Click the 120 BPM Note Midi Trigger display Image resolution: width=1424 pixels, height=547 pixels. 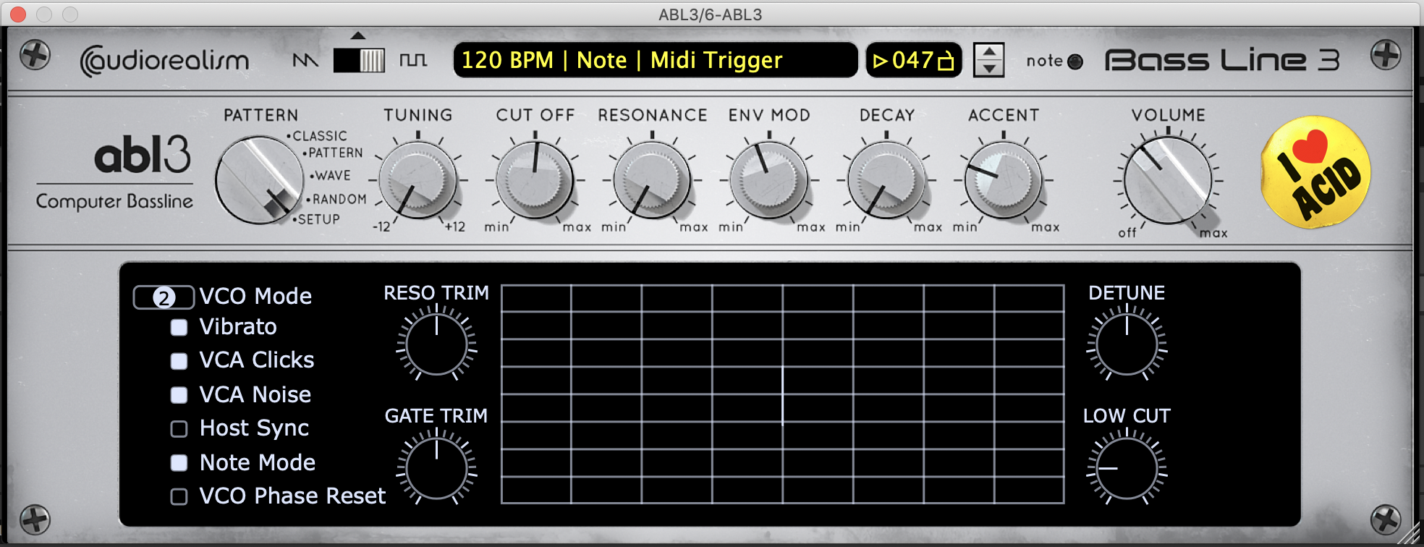tap(656, 60)
